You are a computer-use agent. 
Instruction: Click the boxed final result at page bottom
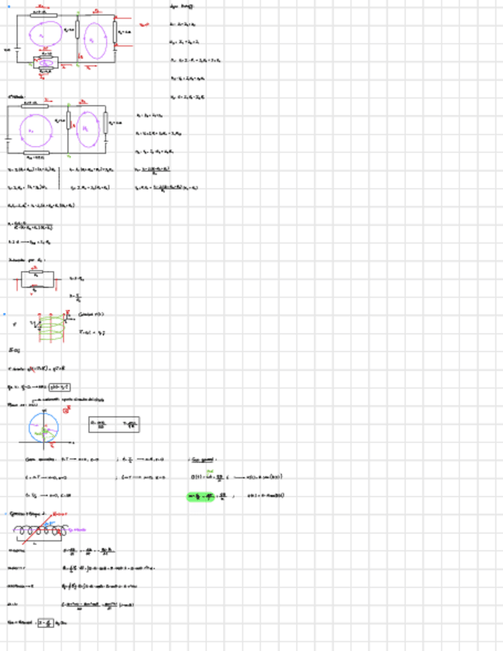(45, 623)
